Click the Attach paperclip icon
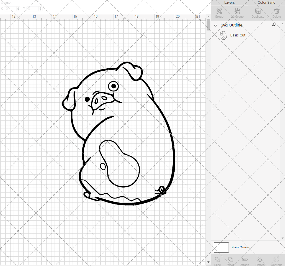The image size is (285, 266). click(x=245, y=259)
